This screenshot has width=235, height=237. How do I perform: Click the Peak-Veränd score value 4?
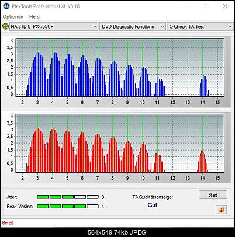(x=103, y=206)
